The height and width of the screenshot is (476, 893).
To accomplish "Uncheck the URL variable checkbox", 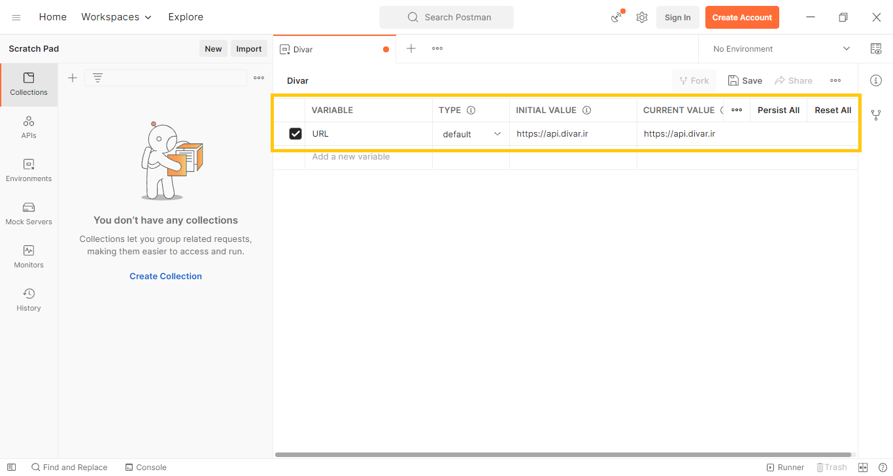I will (295, 134).
